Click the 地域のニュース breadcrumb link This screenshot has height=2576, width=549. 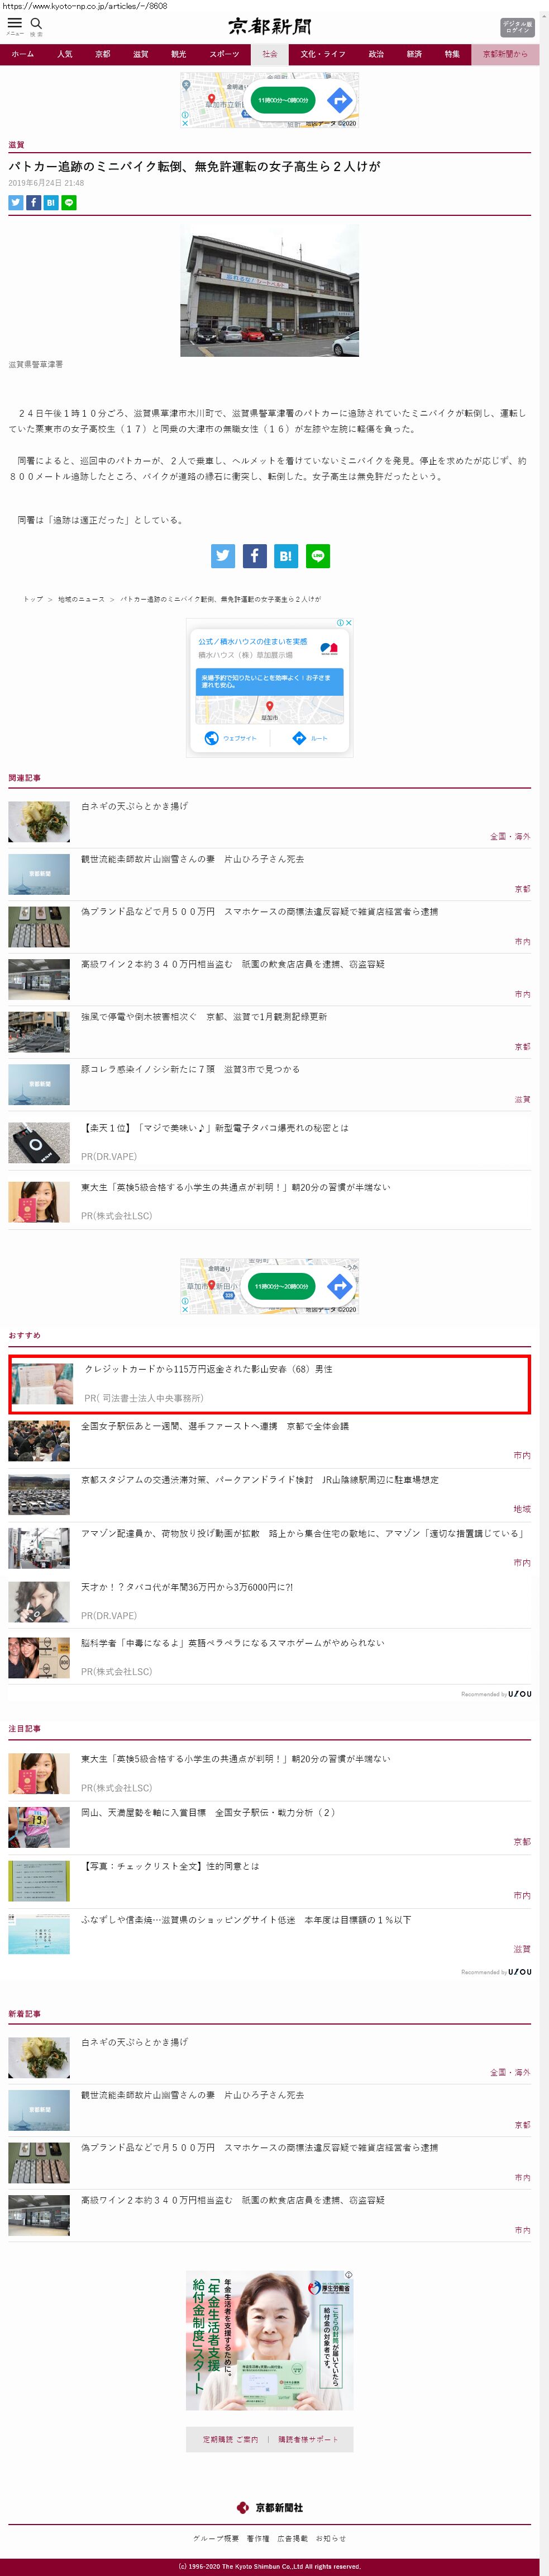81,599
